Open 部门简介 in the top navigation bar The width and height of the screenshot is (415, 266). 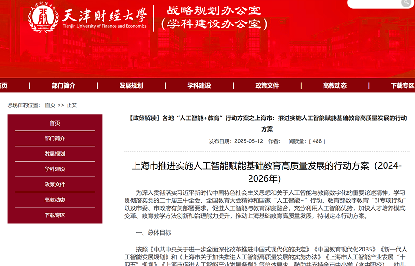pyautogui.click(x=63, y=86)
